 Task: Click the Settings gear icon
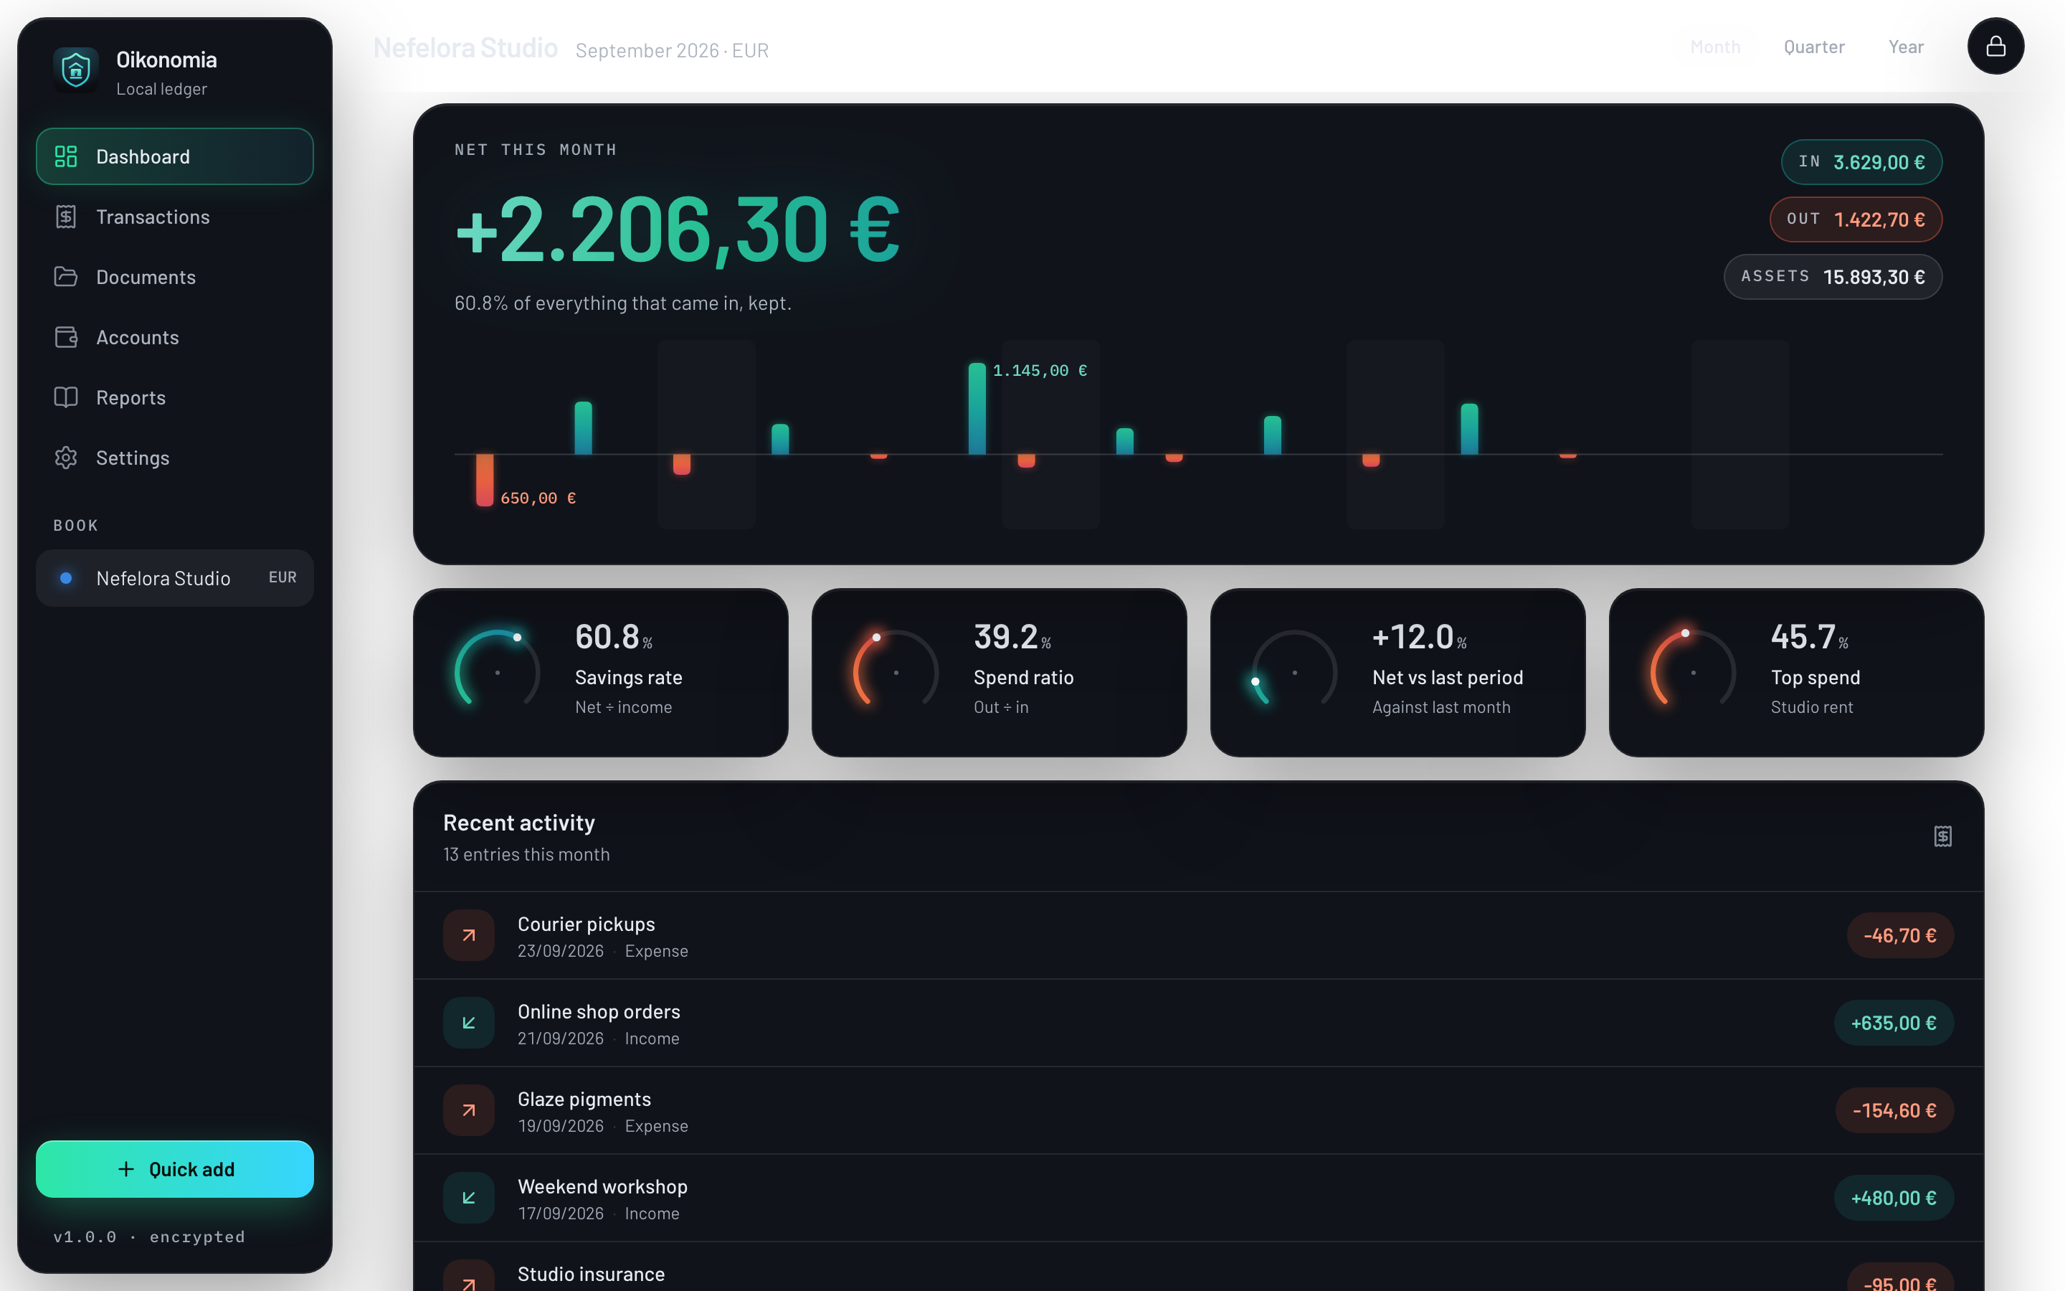[66, 458]
